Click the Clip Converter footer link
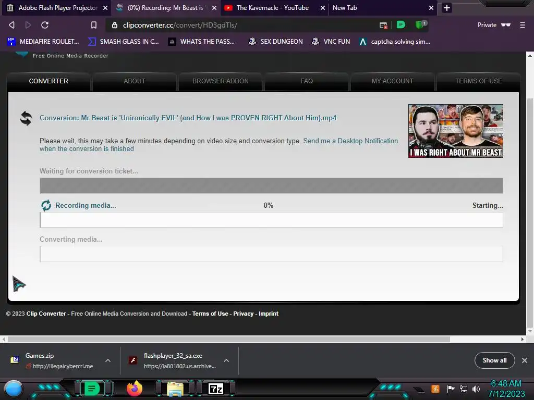 coord(46,314)
